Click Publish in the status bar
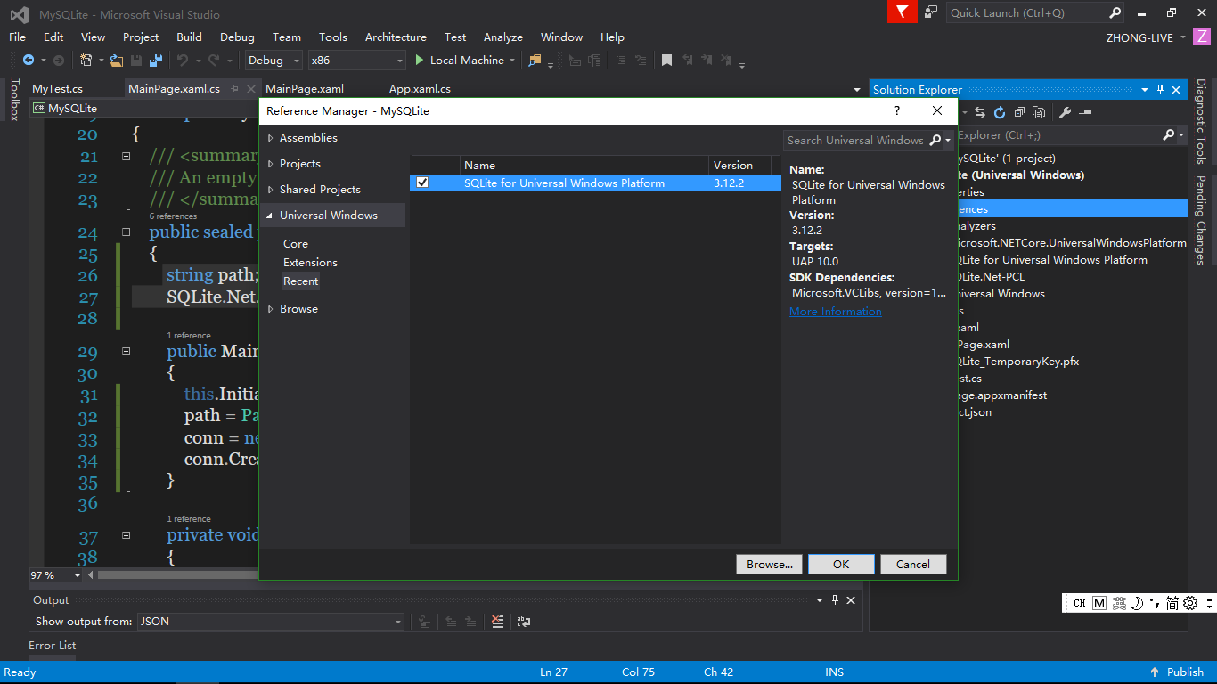Viewport: 1217px width, 684px height. click(1177, 672)
